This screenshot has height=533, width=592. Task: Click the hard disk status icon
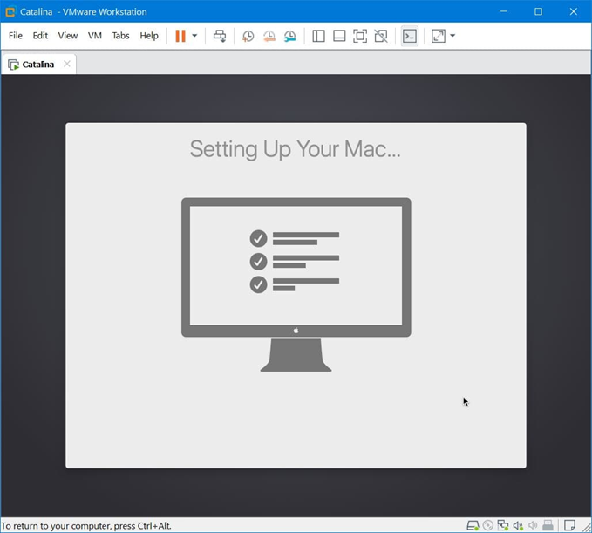[473, 525]
